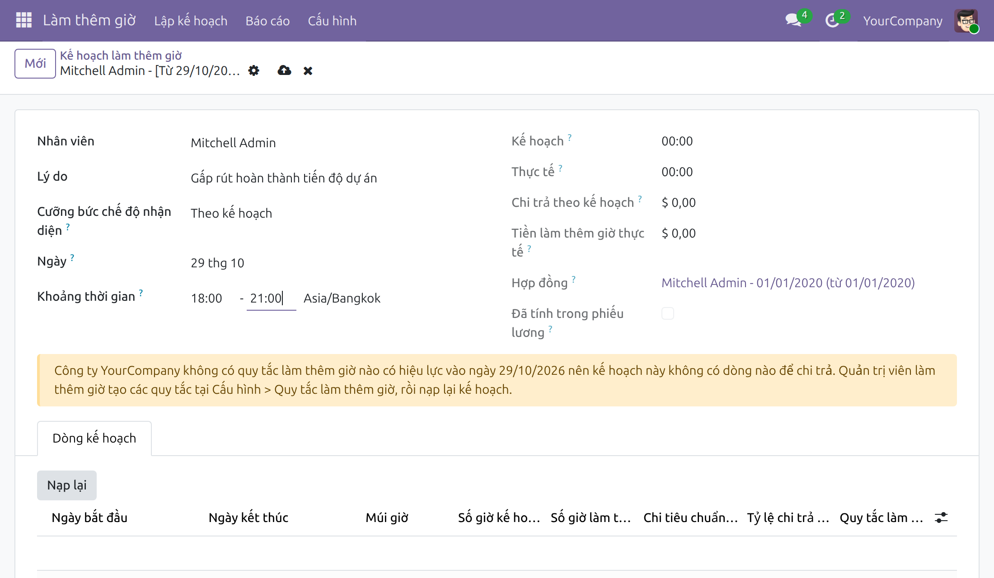Toggle the Đã tính trong phiếu lương checkbox
The image size is (994, 578).
[668, 313]
